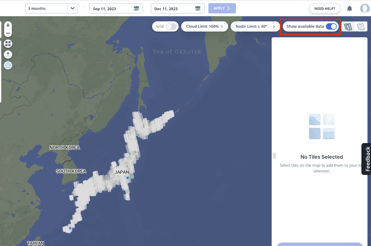Enable the Grid toggle

[x=171, y=26]
